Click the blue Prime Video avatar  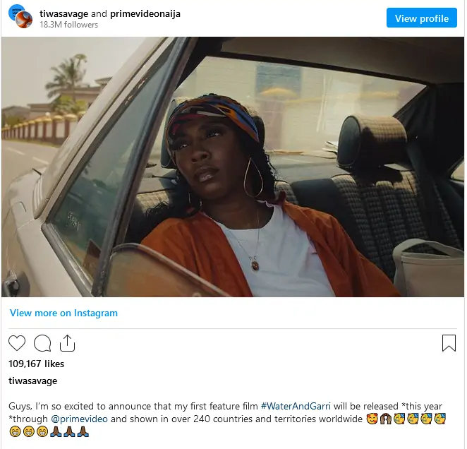(20, 13)
